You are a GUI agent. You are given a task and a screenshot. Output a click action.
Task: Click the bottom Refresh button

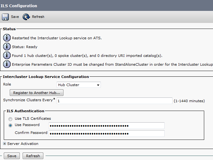33,156
